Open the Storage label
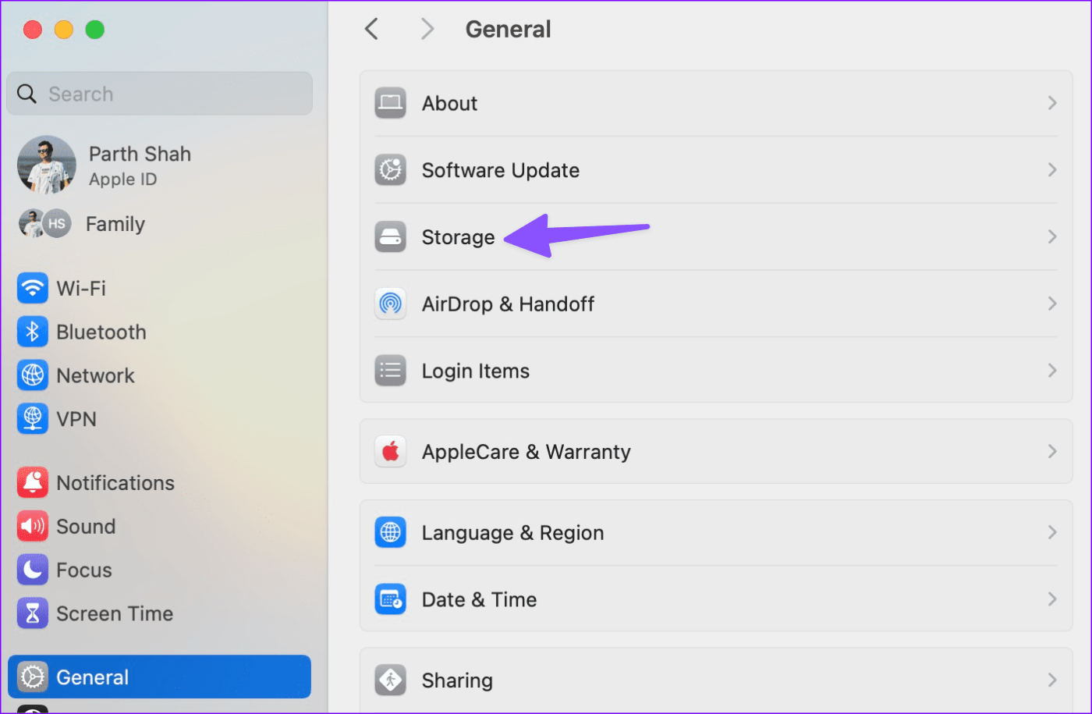 [x=459, y=237]
